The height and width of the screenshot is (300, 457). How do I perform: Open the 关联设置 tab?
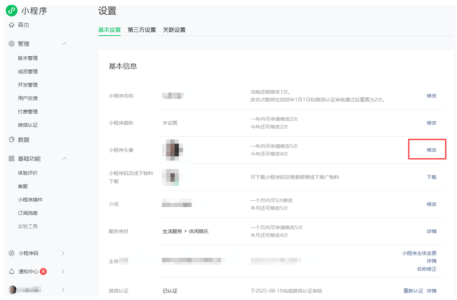(x=175, y=30)
